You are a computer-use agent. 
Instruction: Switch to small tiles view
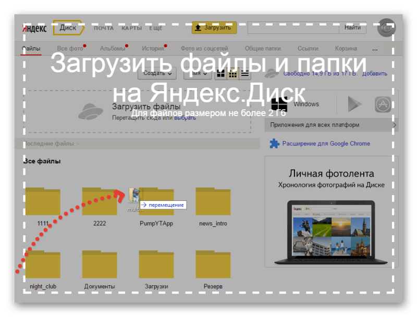click(233, 74)
